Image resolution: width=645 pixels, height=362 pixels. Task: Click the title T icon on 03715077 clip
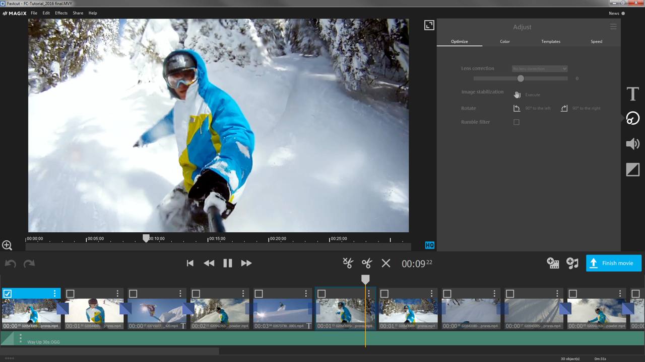point(183,326)
